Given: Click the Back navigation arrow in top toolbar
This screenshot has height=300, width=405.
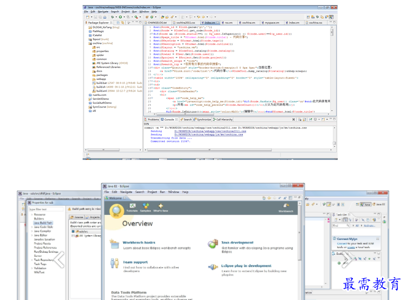Looking at the screenshot, I should [204, 17].
